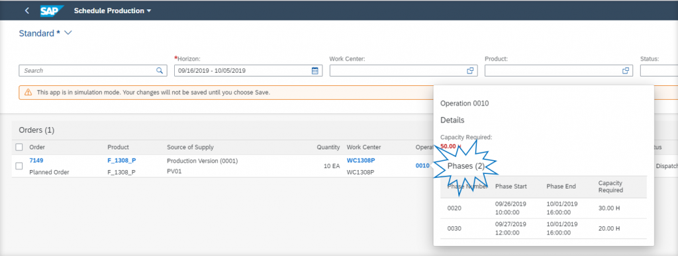Click the SAP logo

52,11
